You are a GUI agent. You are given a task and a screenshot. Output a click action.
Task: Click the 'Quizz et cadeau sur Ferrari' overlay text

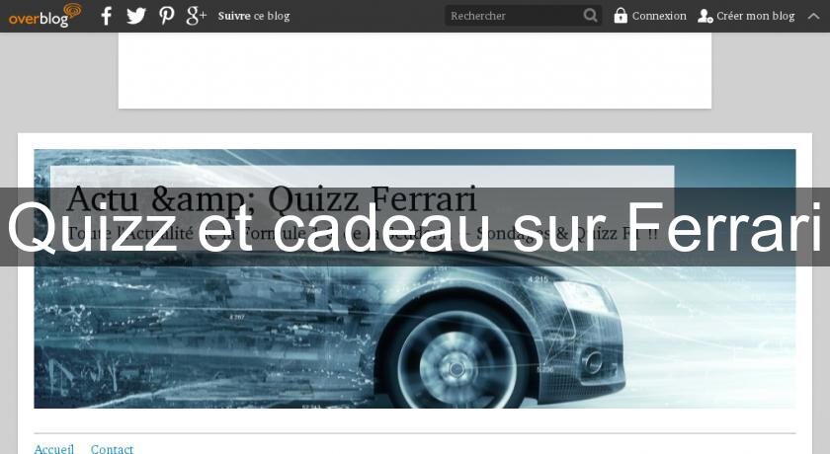point(414,227)
